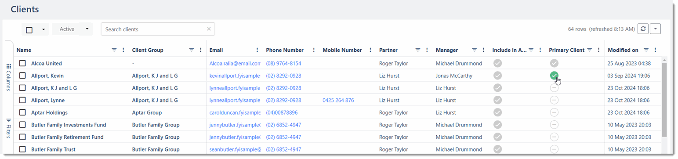This screenshot has width=678, height=159.
Task: Tick the checkbox for Alcoa United
Action: pyautogui.click(x=22, y=63)
